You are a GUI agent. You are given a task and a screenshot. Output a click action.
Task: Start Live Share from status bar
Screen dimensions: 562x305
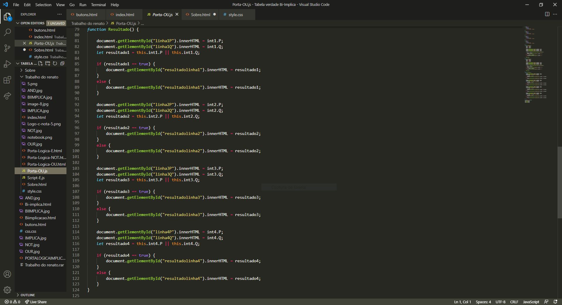[36, 302]
